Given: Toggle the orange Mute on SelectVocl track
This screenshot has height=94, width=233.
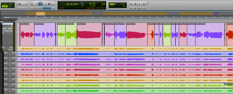Looking at the screenshot, I should 12,26.
